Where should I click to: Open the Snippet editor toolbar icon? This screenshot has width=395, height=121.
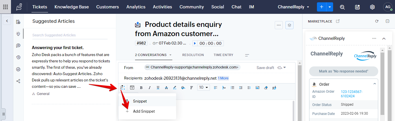[123, 88]
